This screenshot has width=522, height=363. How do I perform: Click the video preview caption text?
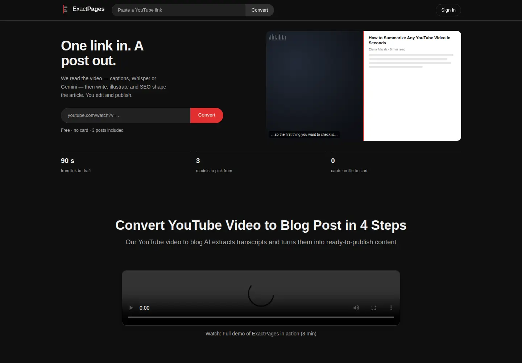304,134
